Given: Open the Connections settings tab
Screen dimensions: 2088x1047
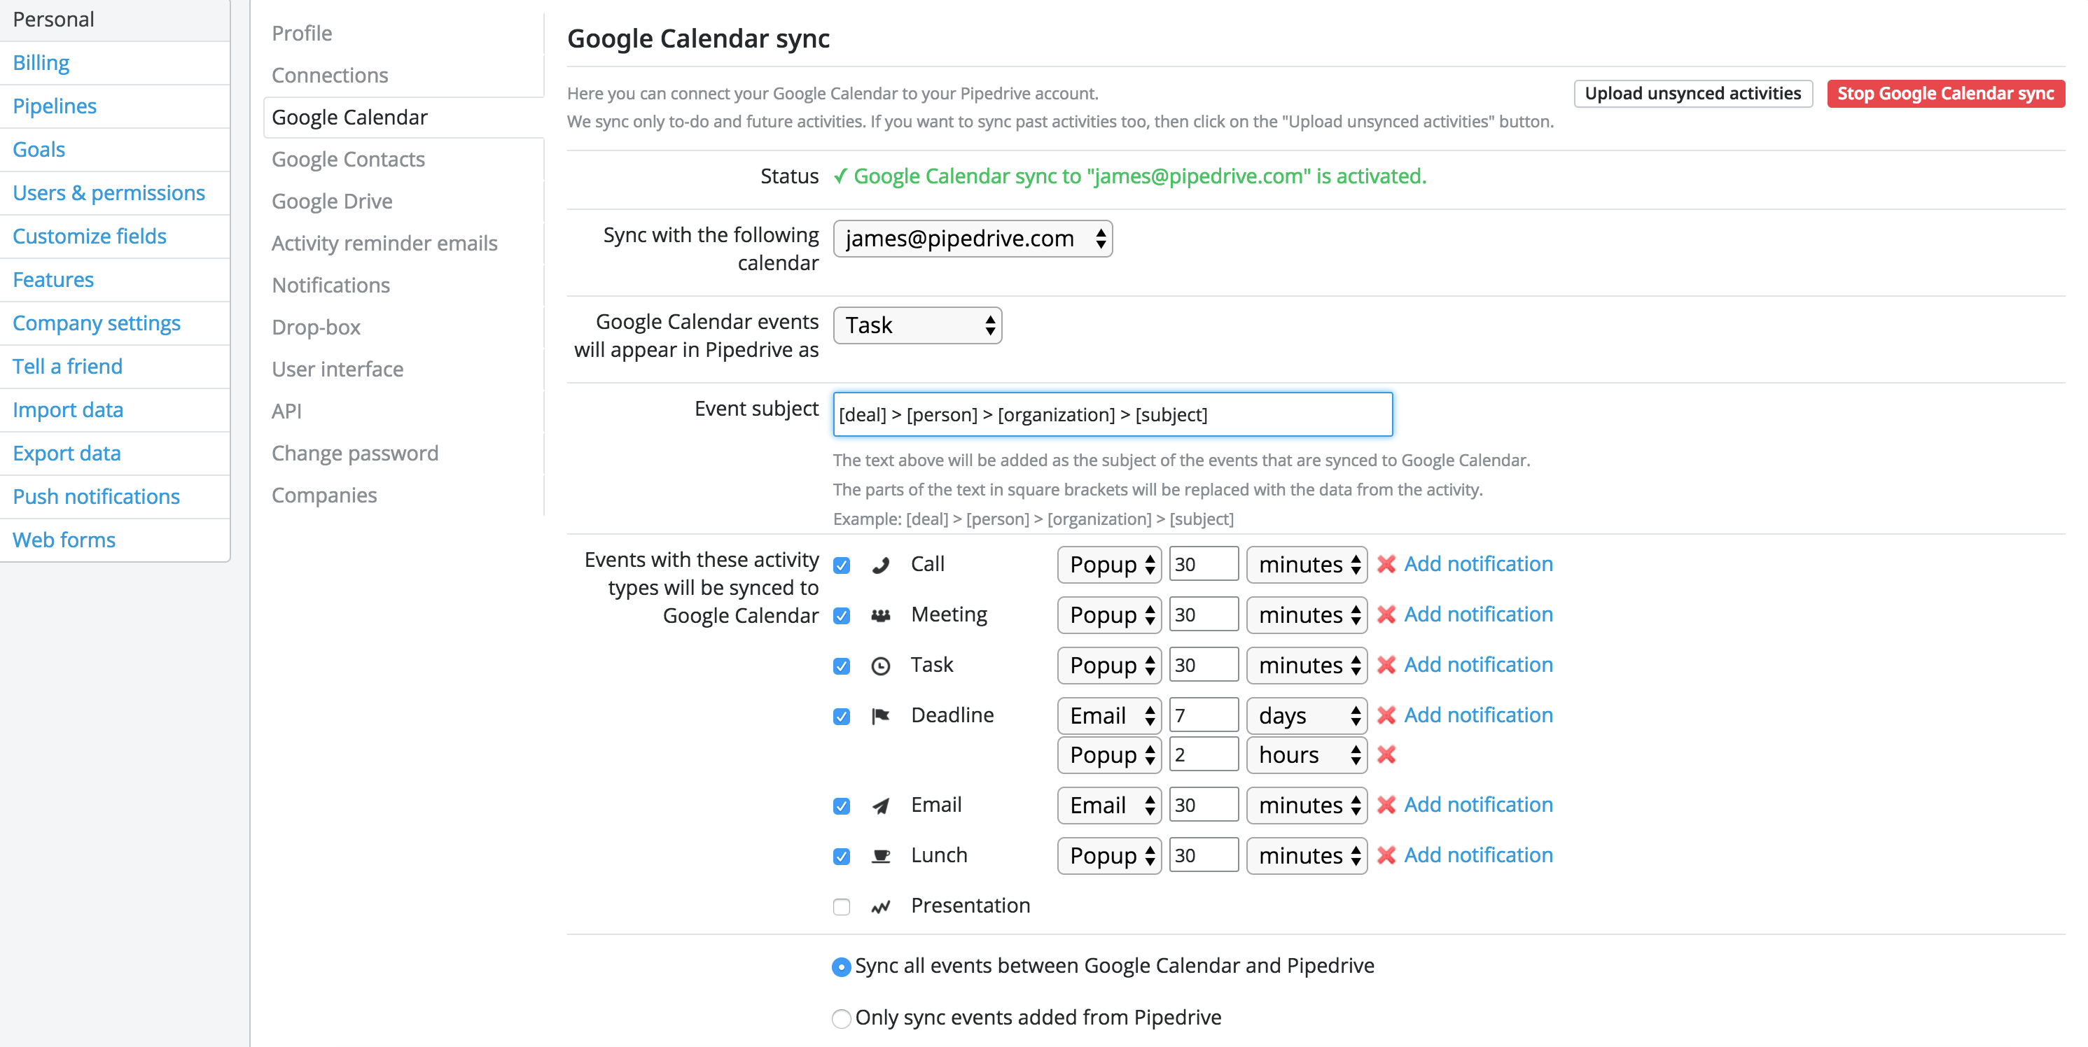Looking at the screenshot, I should [330, 76].
